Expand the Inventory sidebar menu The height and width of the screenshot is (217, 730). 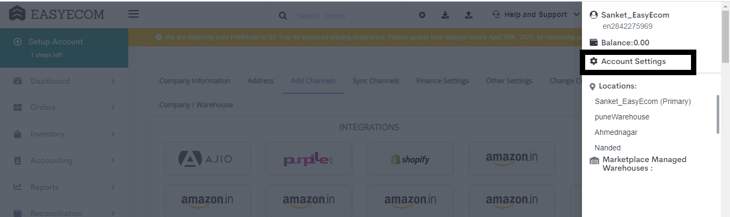coord(64,134)
